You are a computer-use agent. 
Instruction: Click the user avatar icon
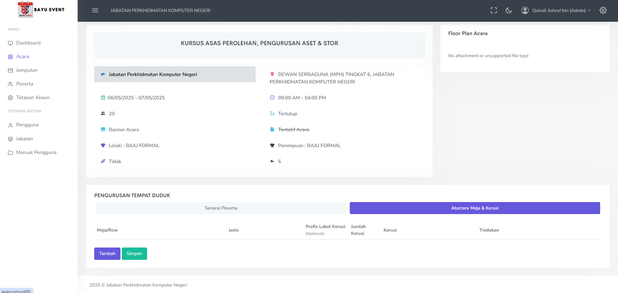pos(525,10)
